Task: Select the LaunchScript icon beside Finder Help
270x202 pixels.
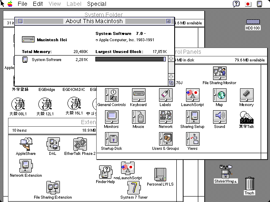Action: (x=128, y=168)
